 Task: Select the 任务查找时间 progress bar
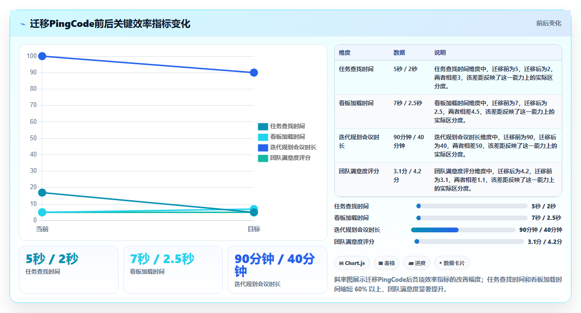(x=472, y=206)
